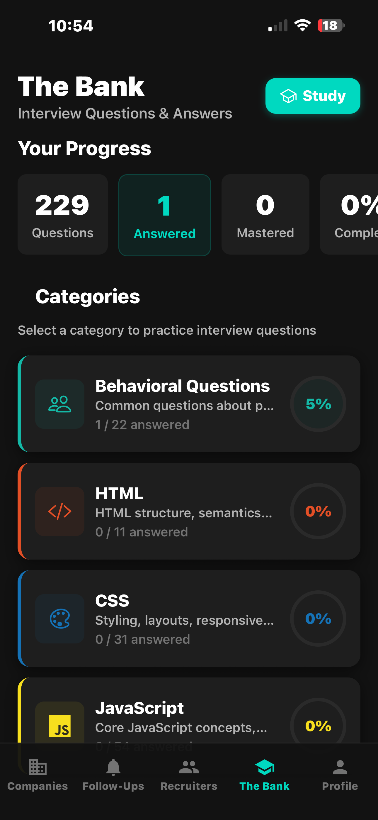Tap the Follow-Ups bell icon
378x820 pixels.
(113, 767)
